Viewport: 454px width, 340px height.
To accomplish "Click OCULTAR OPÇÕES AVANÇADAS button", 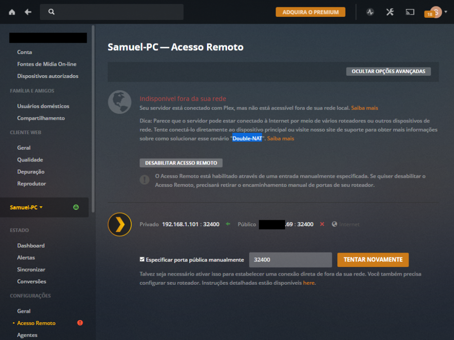I will [388, 72].
